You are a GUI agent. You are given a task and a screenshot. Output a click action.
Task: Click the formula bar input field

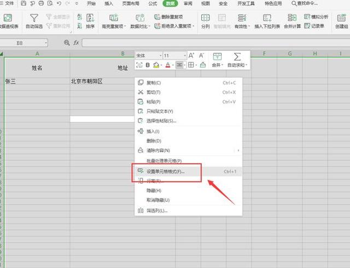[216, 43]
